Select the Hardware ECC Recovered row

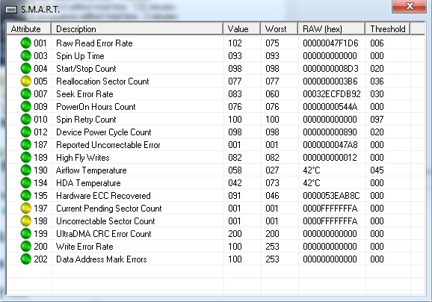click(x=216, y=195)
